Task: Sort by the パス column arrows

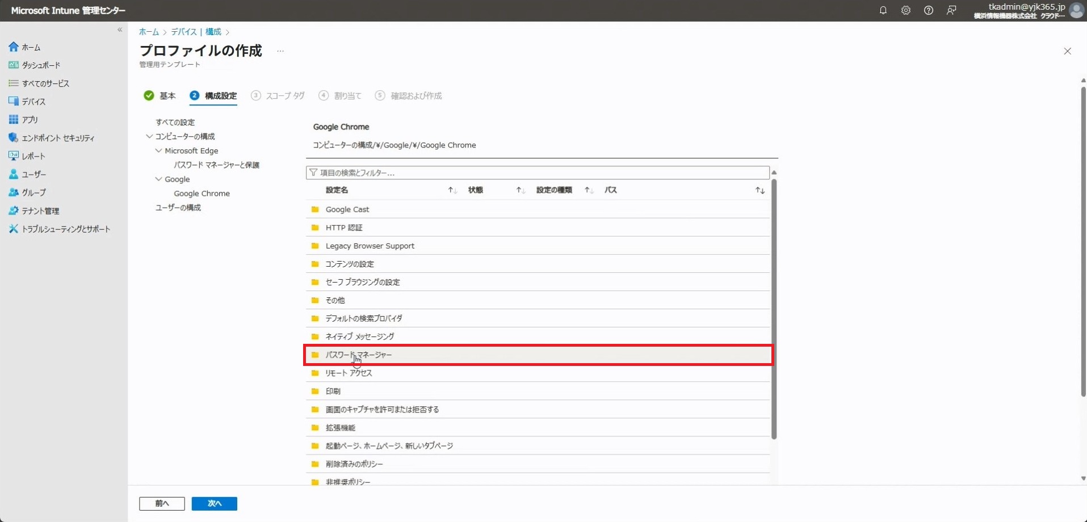Action: 759,190
